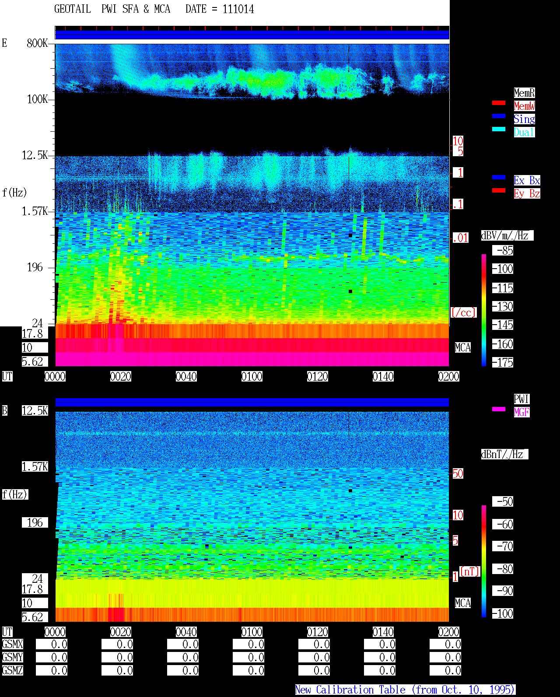Viewport: 560px width, 697px height.
Task: Select the [/cc] density unit label
Action: click(463, 312)
